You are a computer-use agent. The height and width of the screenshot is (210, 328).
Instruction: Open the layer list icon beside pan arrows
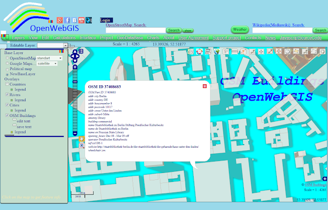coord(81,51)
